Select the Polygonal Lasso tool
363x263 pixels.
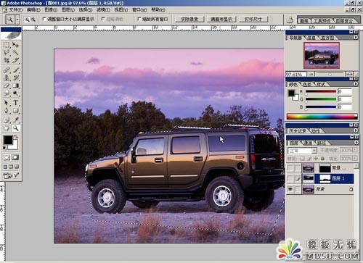click(7, 52)
